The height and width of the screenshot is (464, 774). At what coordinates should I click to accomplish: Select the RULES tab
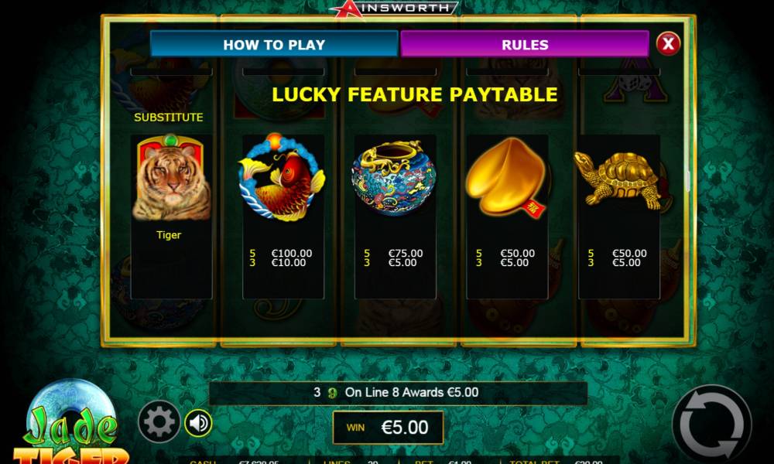pos(525,44)
